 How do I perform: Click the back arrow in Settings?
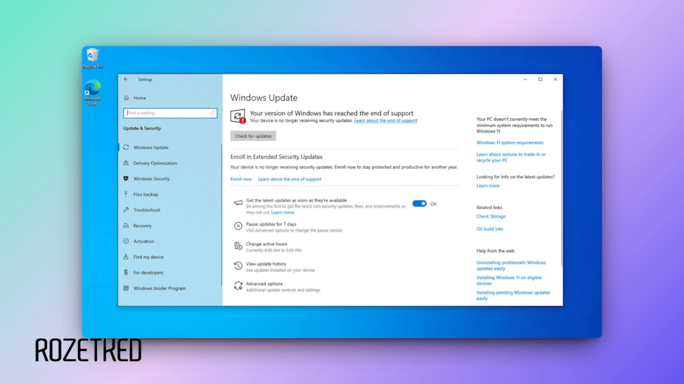click(126, 79)
